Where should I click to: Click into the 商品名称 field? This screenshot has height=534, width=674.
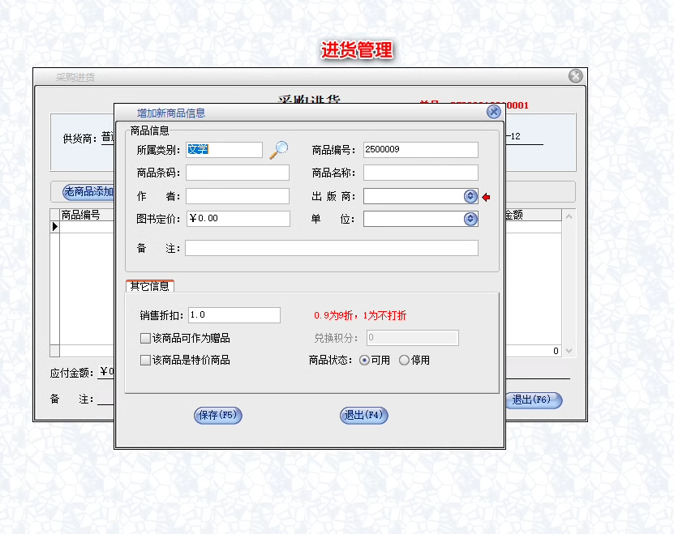click(x=420, y=173)
